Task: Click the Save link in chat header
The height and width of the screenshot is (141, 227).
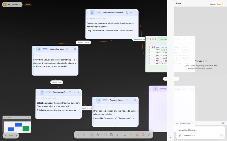Action: click(220, 4)
